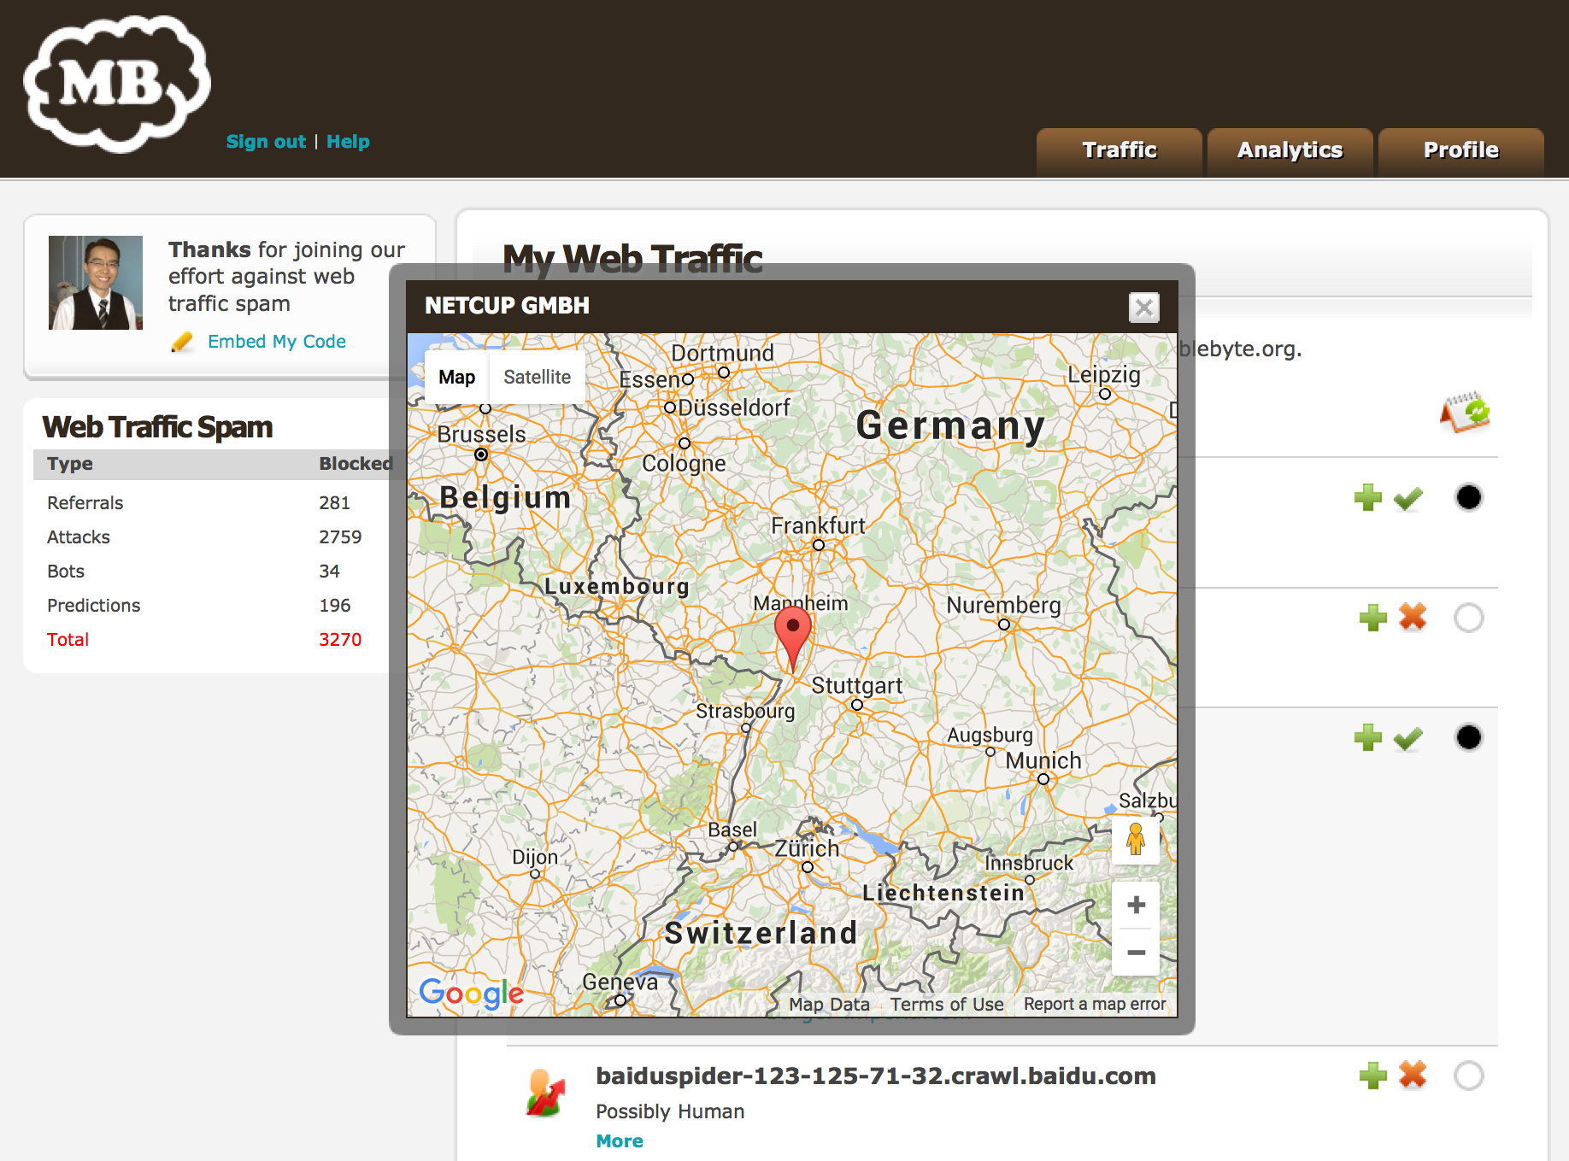Click the Blocked column header

click(356, 464)
